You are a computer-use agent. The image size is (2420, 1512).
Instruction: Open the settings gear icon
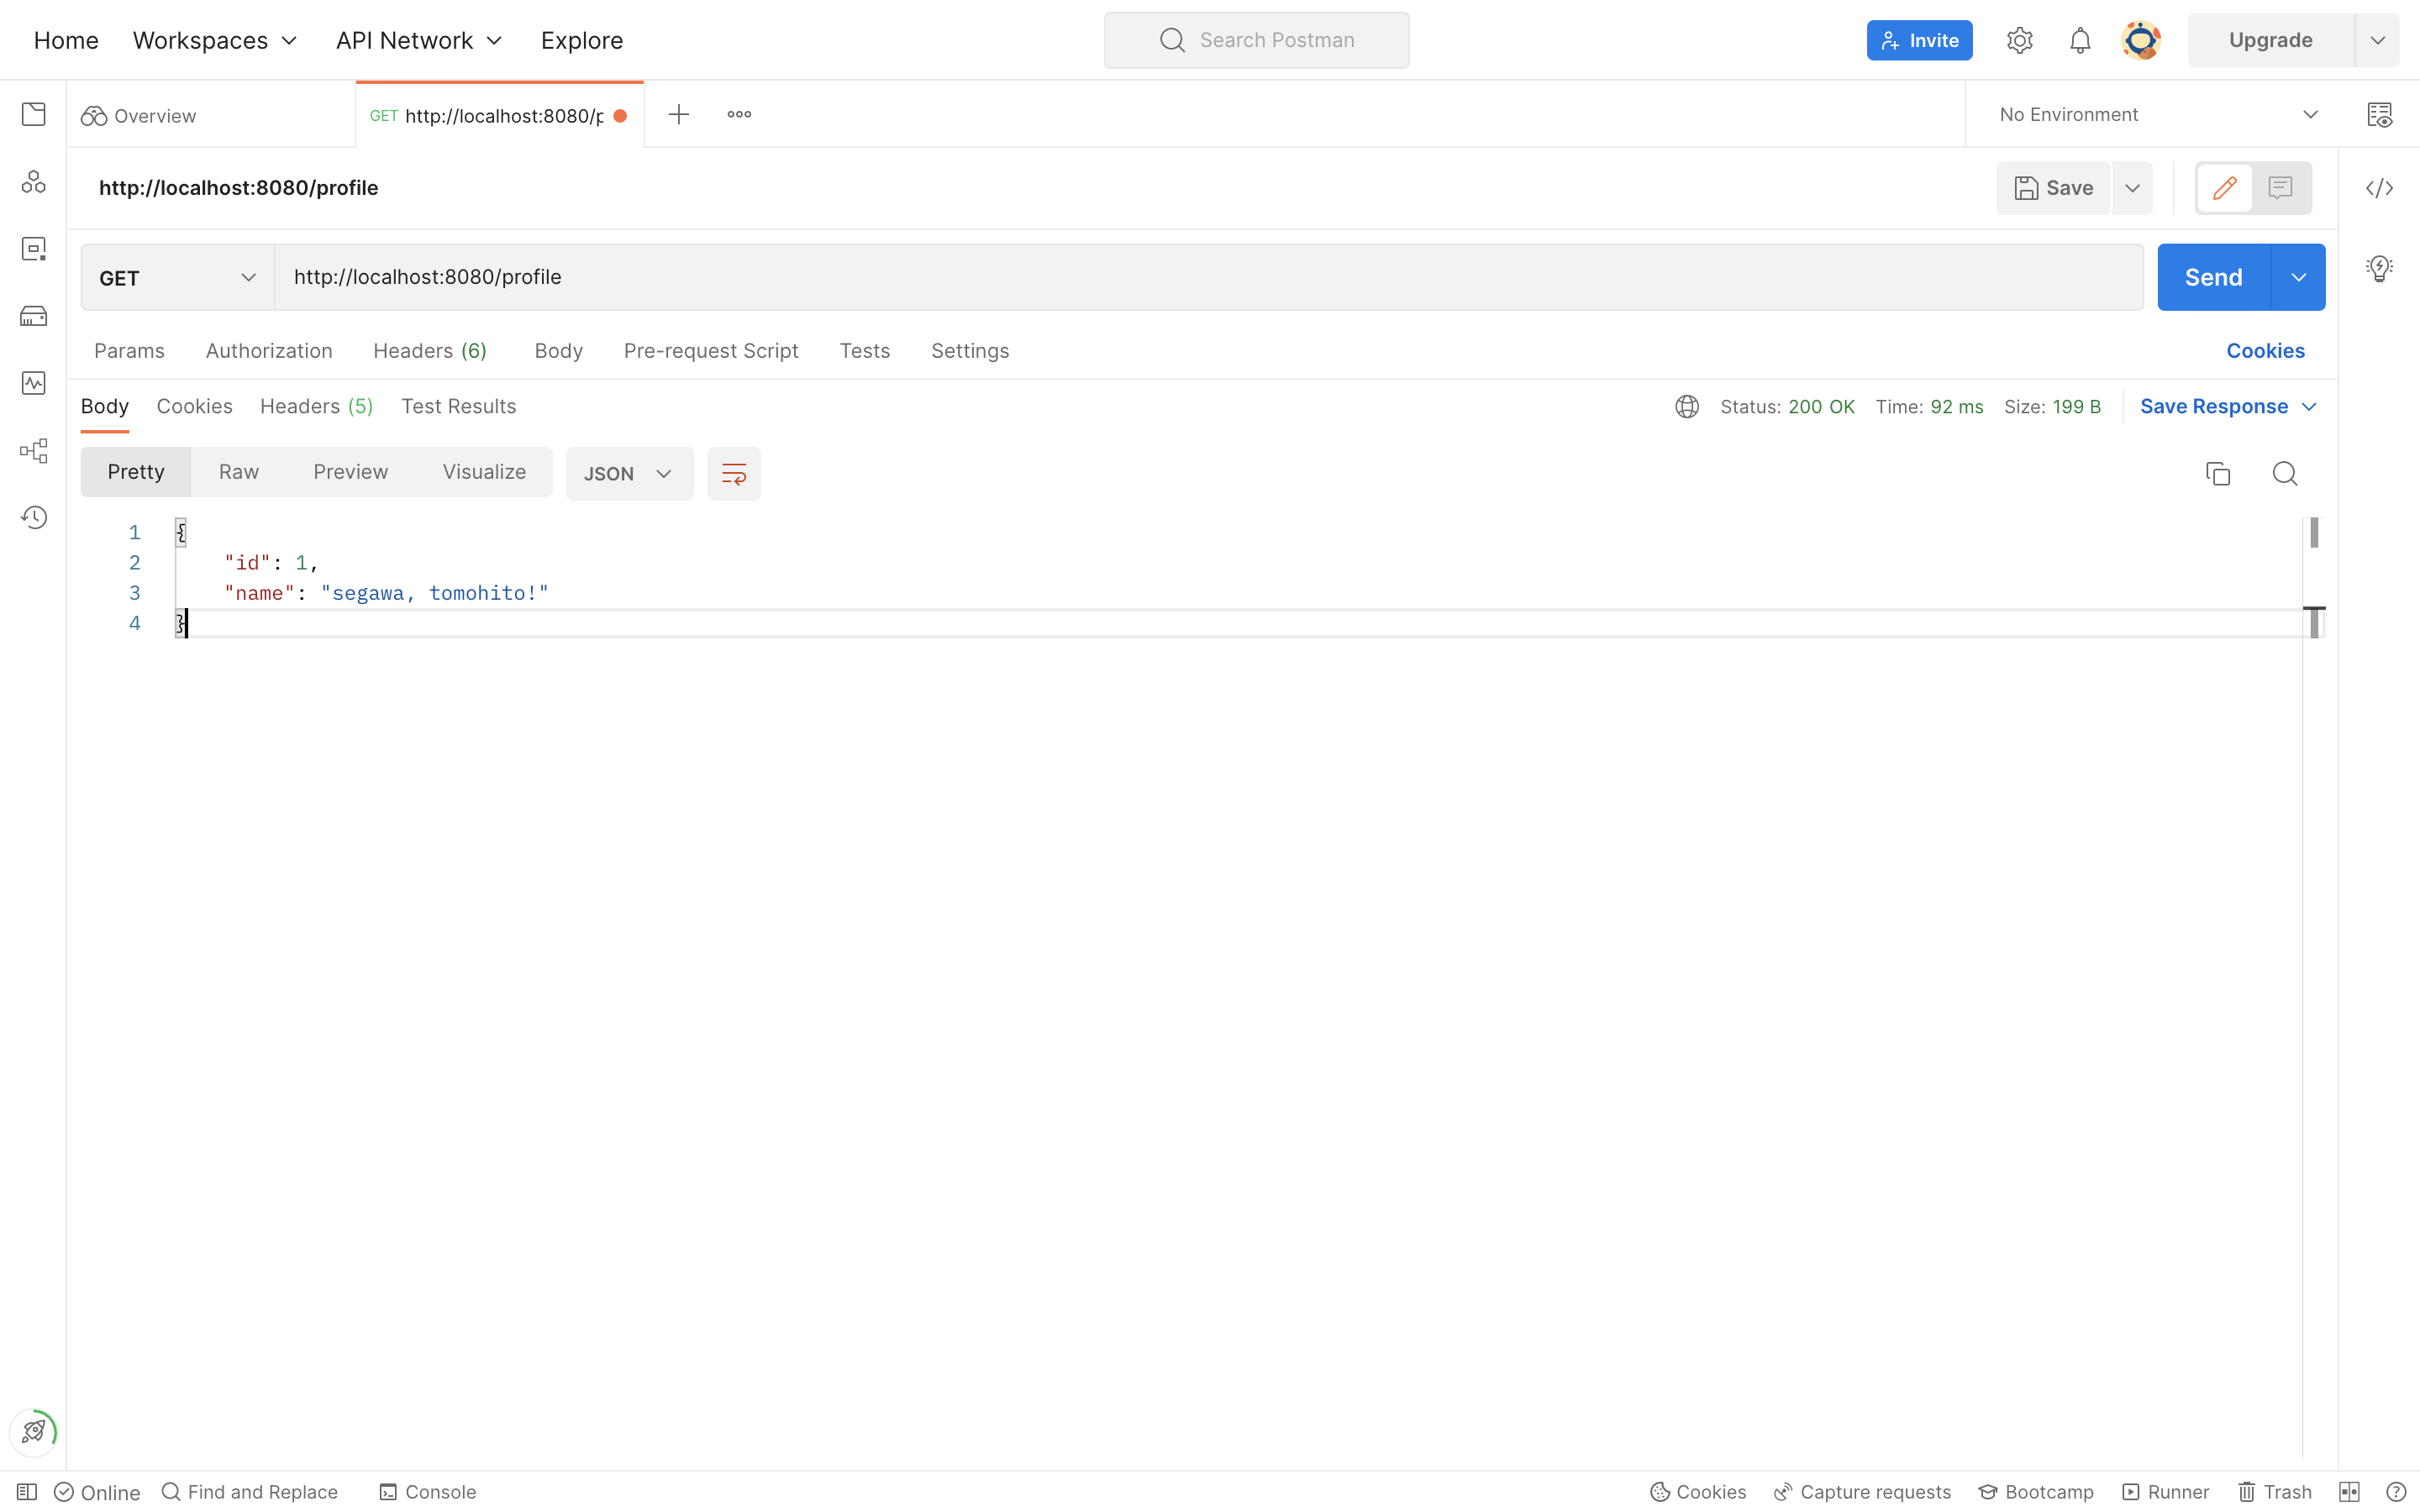tap(2019, 40)
